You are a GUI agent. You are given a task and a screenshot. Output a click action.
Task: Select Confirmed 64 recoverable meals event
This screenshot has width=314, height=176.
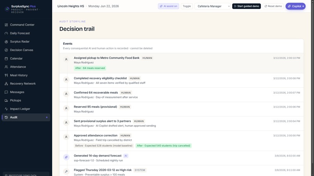pyautogui.click(x=182, y=95)
